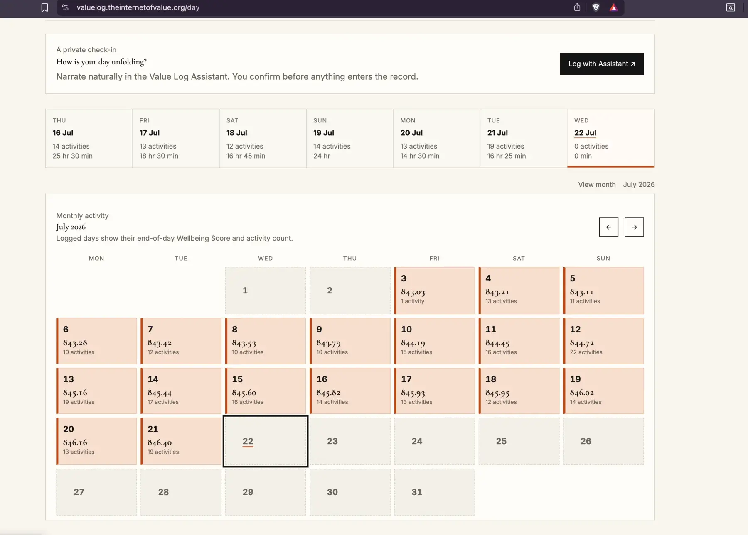Open July 16 calendar cell with 845.82

pyautogui.click(x=350, y=391)
